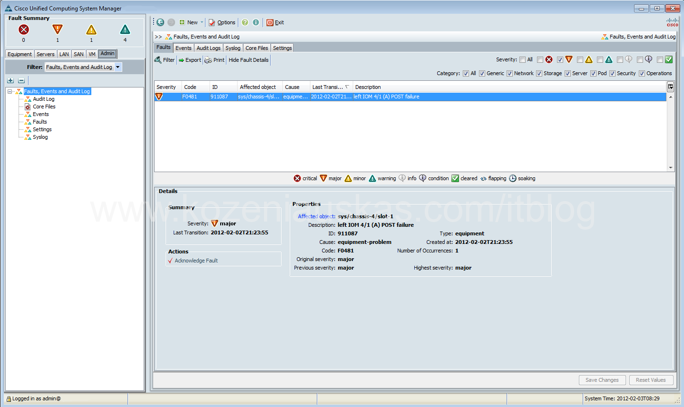Open the VM navigation tab

(92, 54)
